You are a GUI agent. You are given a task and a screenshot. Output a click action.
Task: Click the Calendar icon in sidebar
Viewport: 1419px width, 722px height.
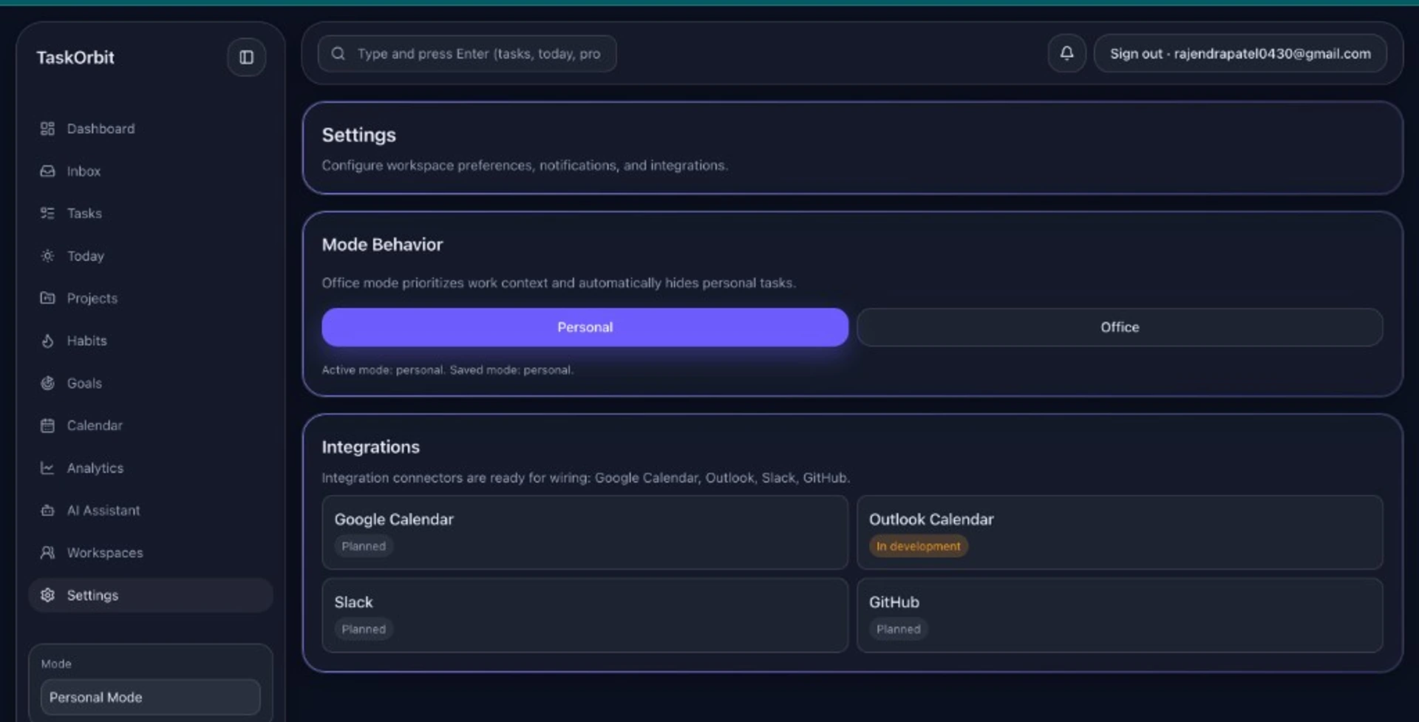tap(47, 426)
